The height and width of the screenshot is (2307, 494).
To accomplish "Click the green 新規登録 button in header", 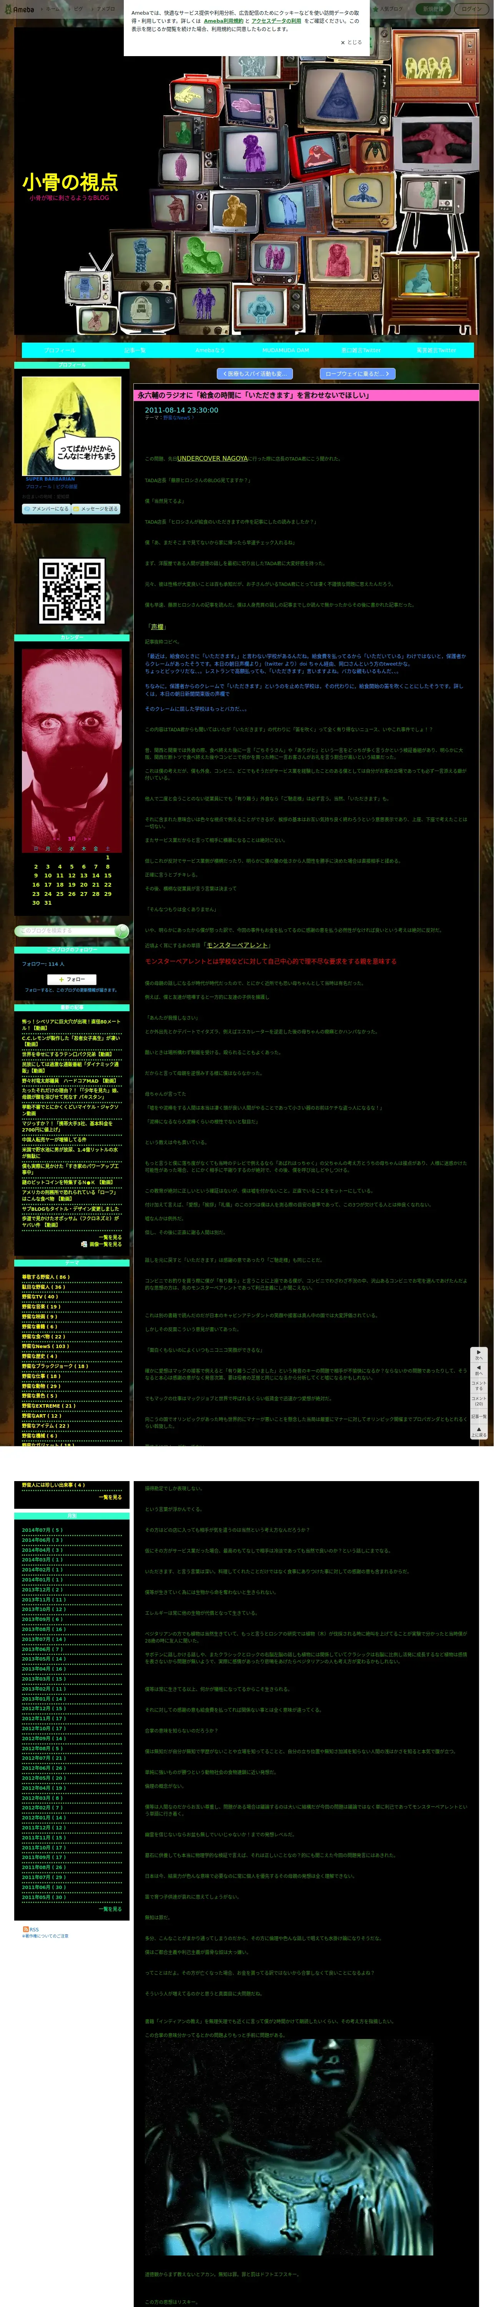I will pyautogui.click(x=433, y=9).
